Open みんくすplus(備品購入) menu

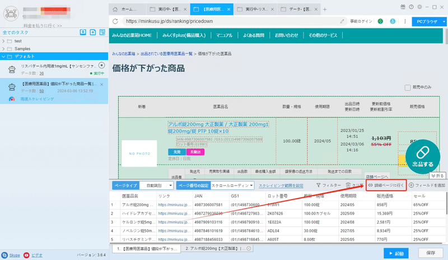point(184,35)
